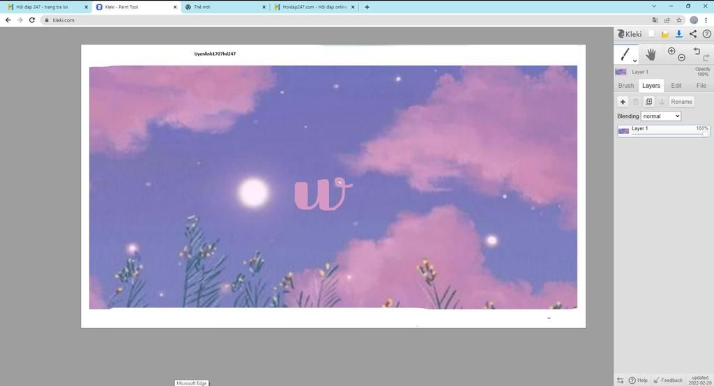Create a new image with blank-page icon

coord(652,33)
